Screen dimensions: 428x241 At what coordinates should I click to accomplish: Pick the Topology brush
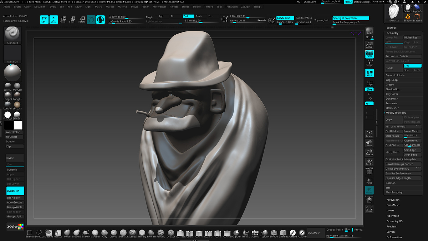tap(265, 234)
